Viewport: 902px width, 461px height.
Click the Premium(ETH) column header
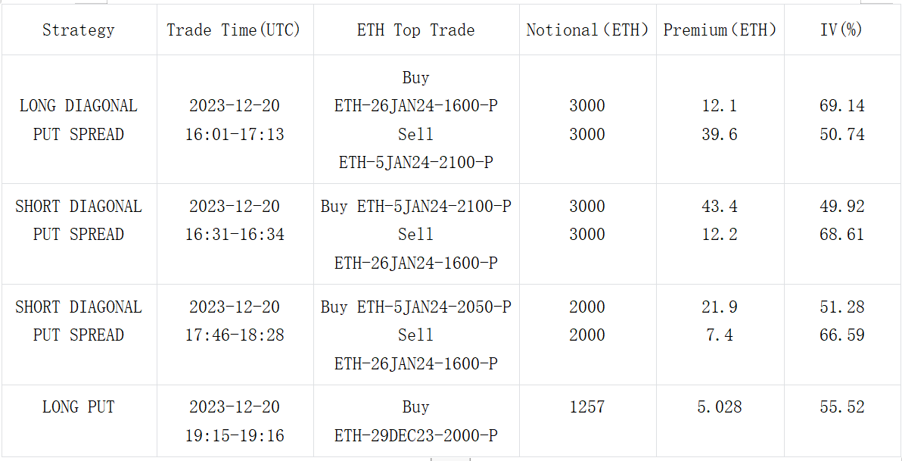(720, 30)
